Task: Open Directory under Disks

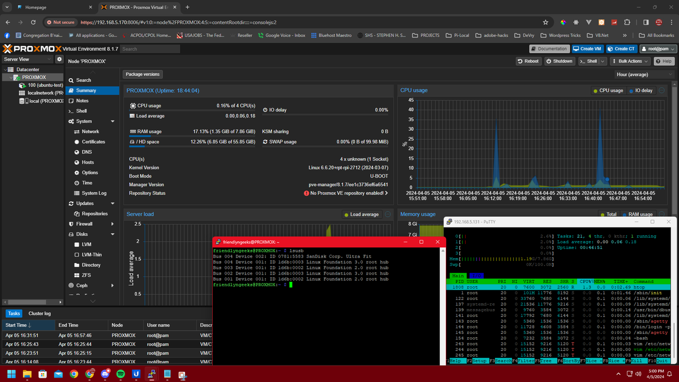Action: pyautogui.click(x=91, y=265)
